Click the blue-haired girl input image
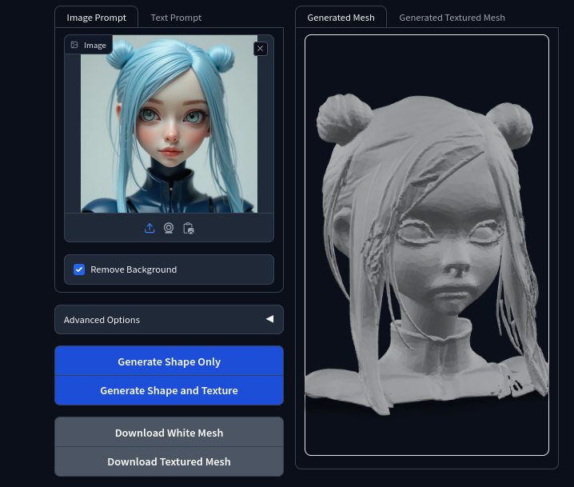The height and width of the screenshot is (487, 574). (169, 124)
